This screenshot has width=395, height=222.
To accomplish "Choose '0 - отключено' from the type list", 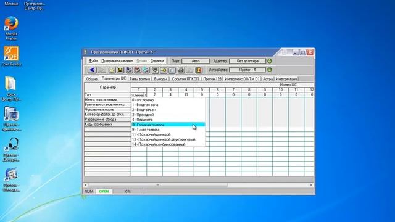I will pos(168,100).
